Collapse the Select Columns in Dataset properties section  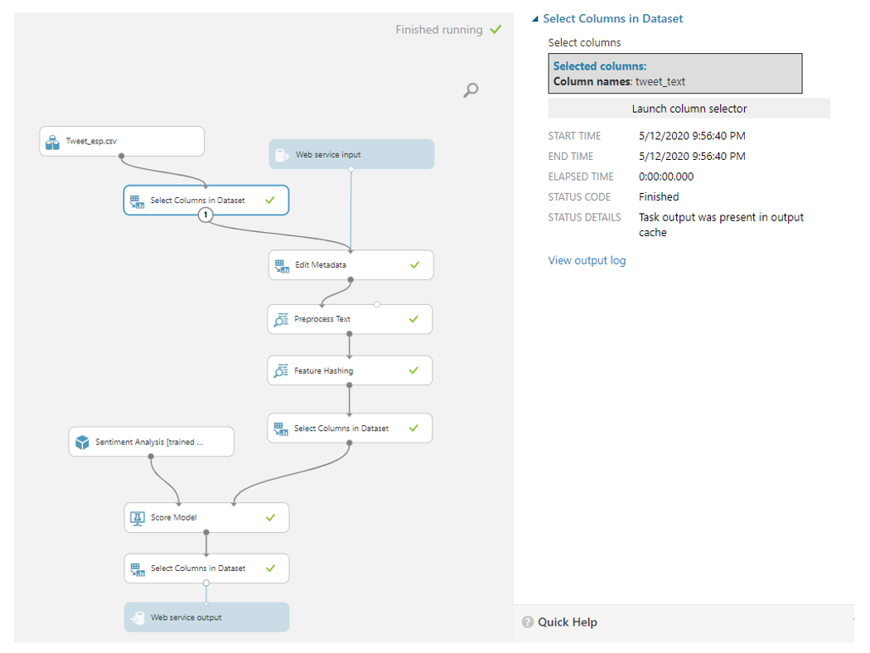[535, 19]
